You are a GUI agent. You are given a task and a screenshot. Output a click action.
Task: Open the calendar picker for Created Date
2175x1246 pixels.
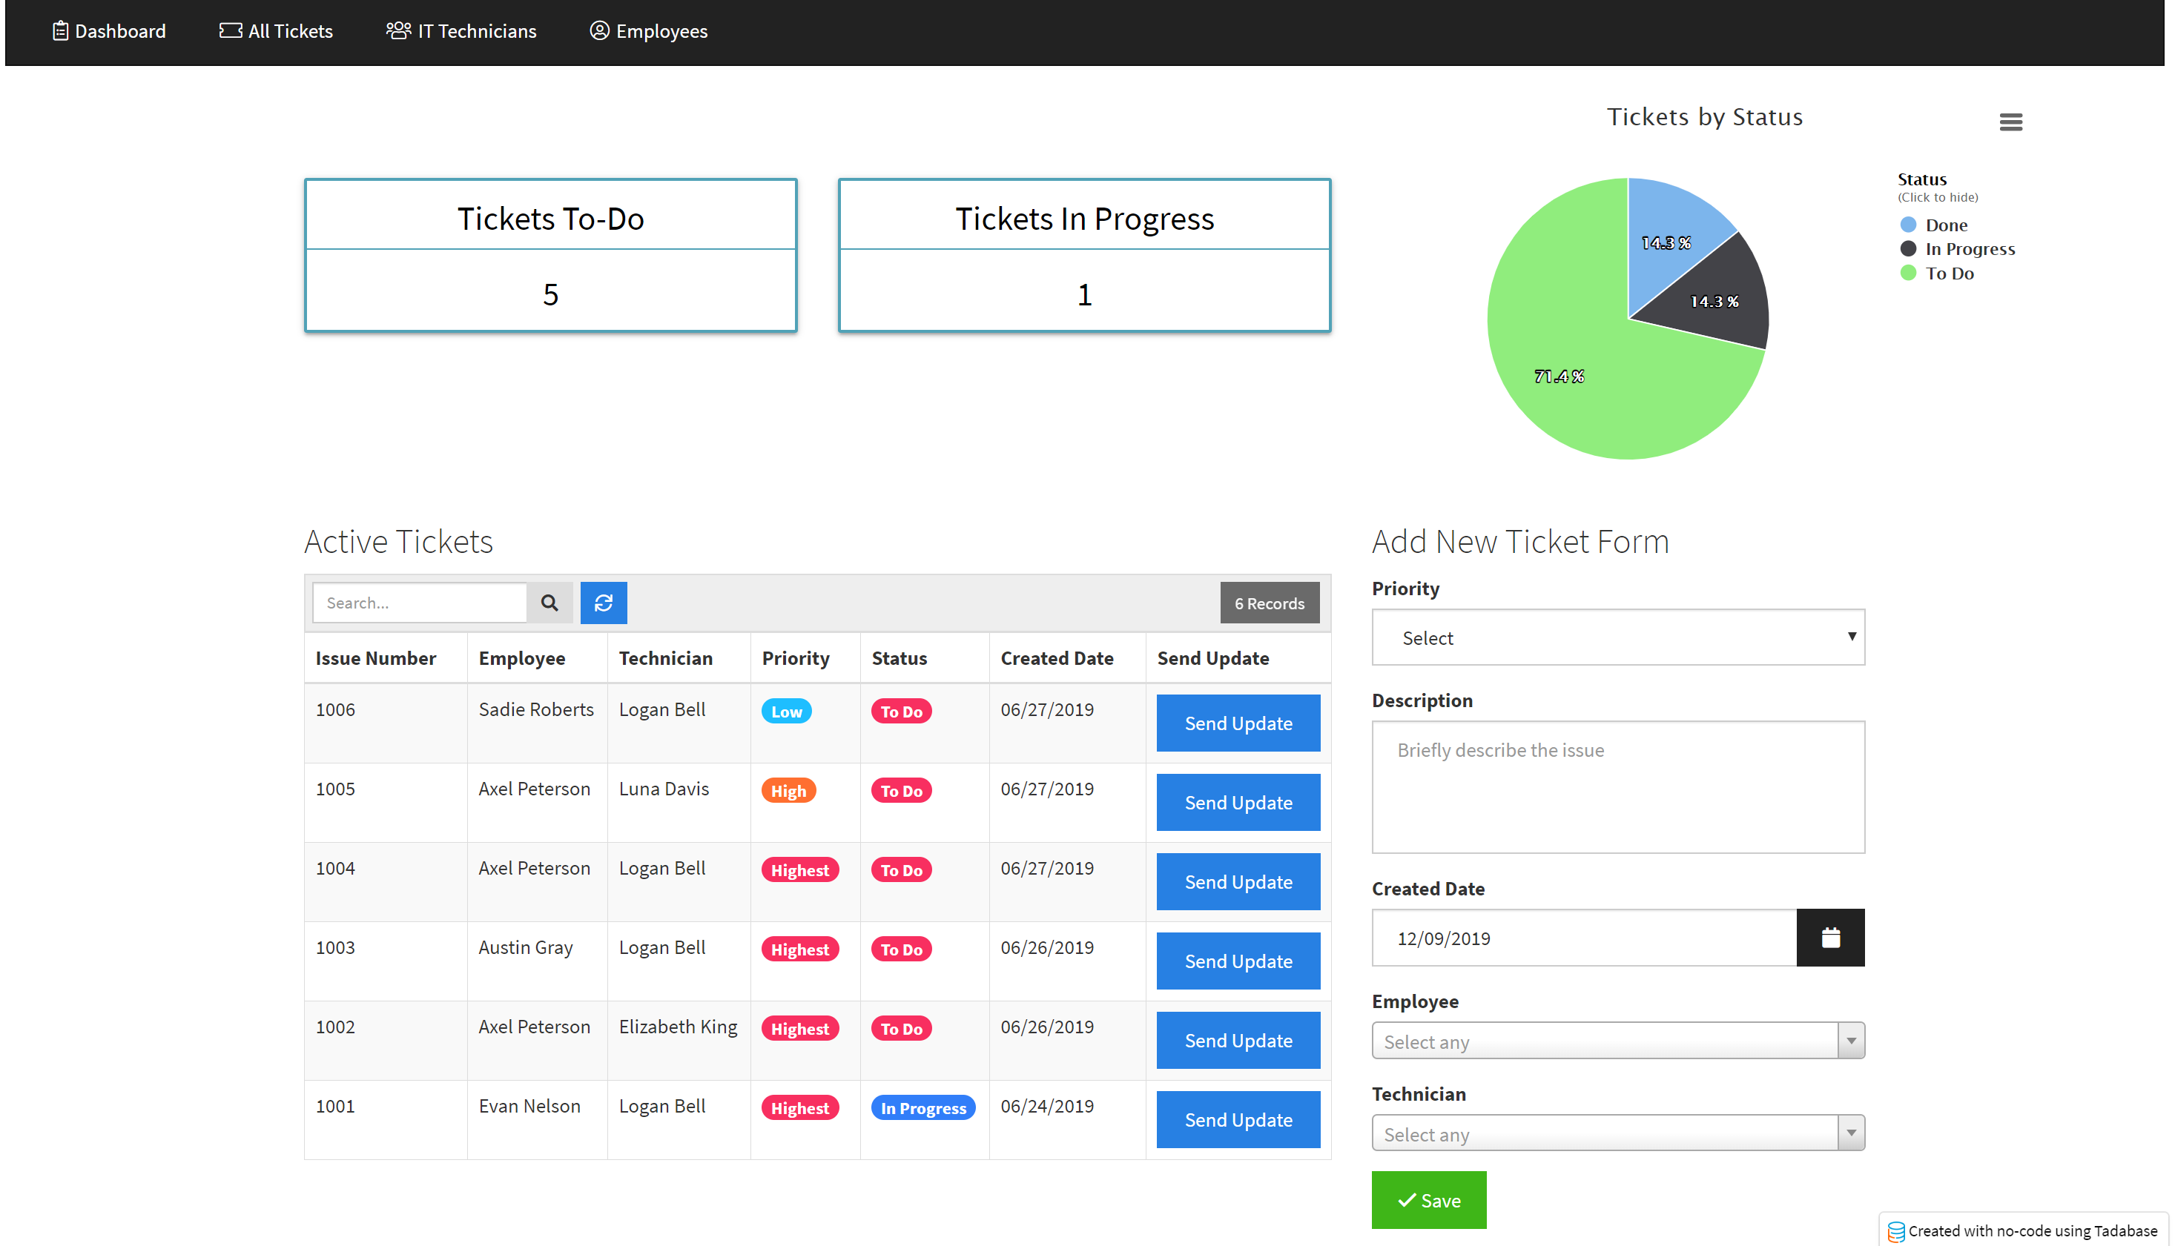click(x=1831, y=937)
